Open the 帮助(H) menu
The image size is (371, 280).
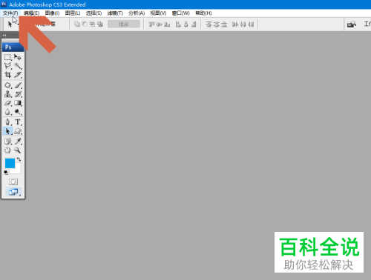pos(203,13)
